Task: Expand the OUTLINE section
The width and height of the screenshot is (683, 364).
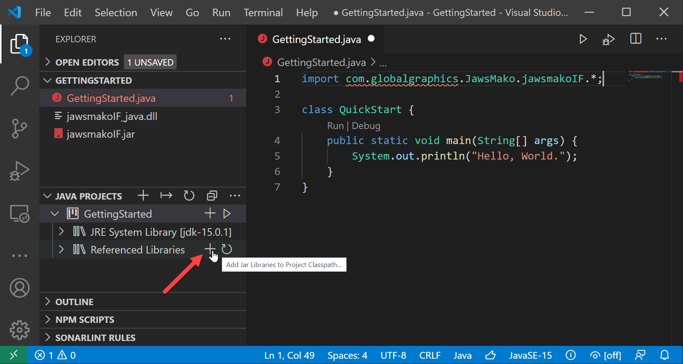Action: tap(74, 302)
